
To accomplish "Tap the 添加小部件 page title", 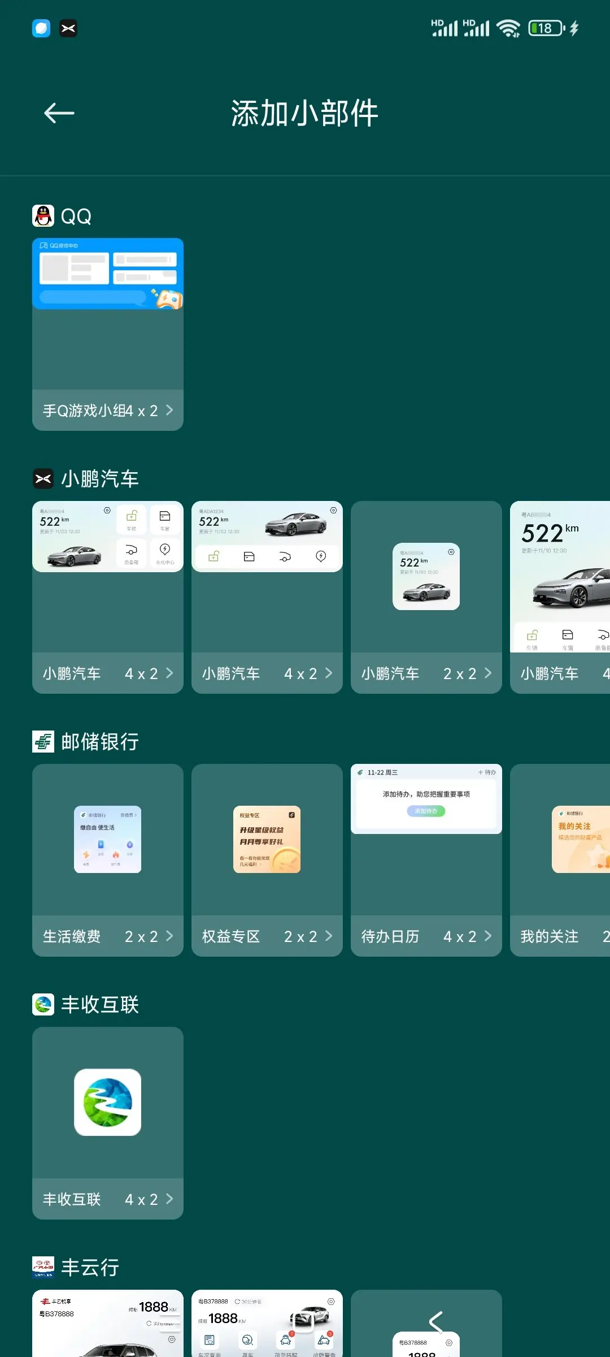I will 304,113.
